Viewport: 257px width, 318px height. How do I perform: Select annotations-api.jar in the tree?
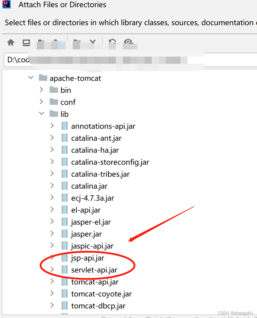[x=103, y=126]
